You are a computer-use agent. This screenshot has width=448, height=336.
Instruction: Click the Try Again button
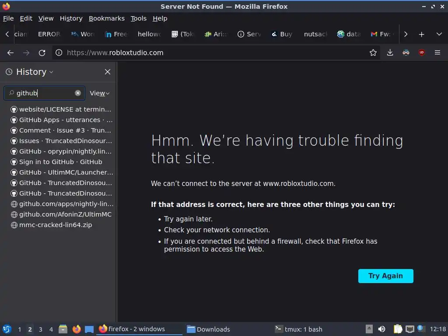click(x=386, y=276)
